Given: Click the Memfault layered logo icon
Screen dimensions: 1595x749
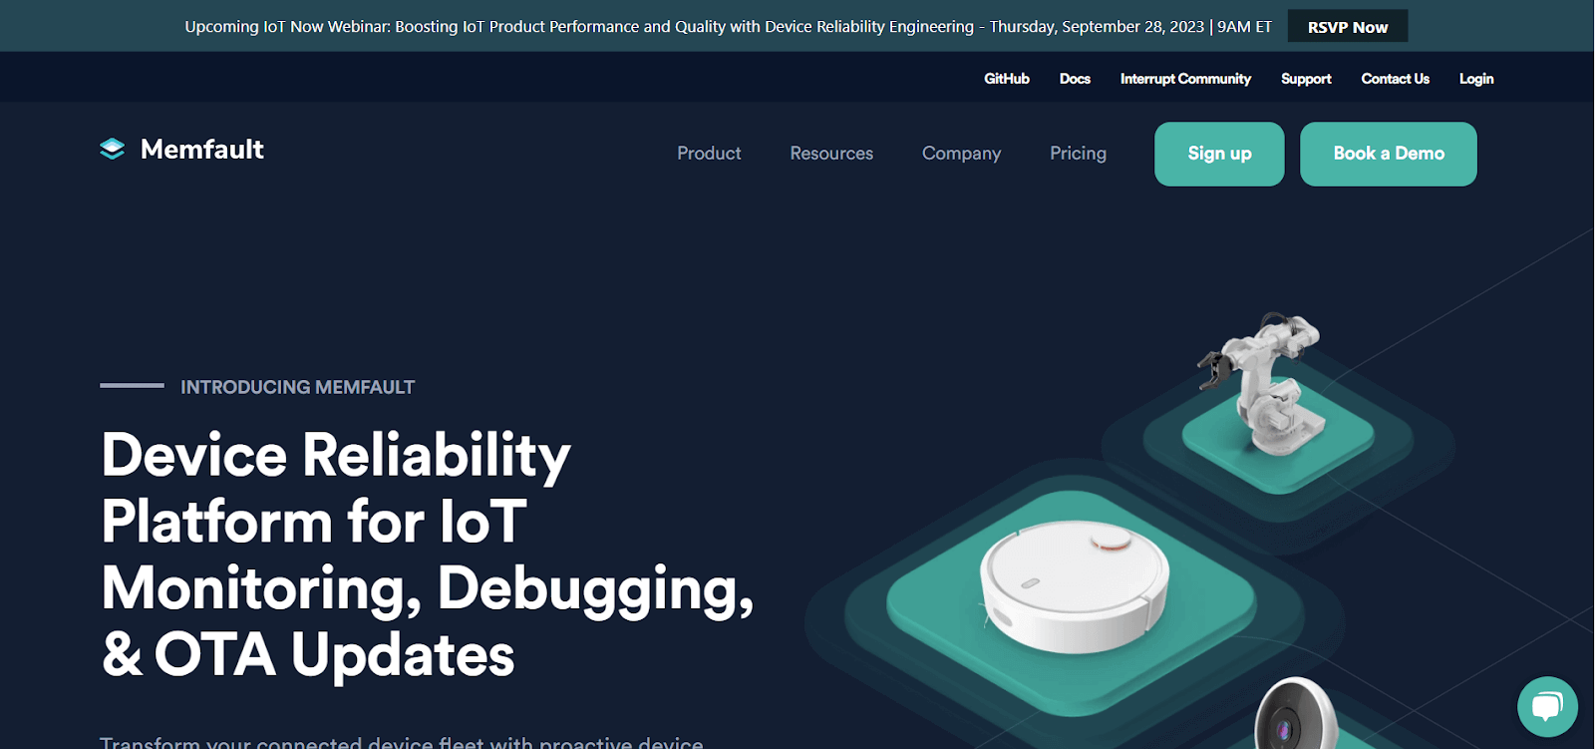Looking at the screenshot, I should (112, 150).
